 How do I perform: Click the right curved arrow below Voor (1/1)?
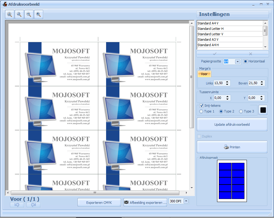[x=33, y=205]
